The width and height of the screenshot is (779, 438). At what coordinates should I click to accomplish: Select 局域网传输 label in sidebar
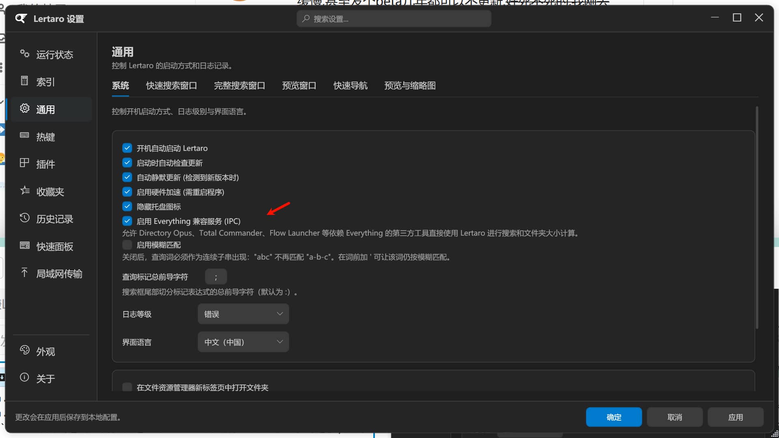pyautogui.click(x=59, y=274)
